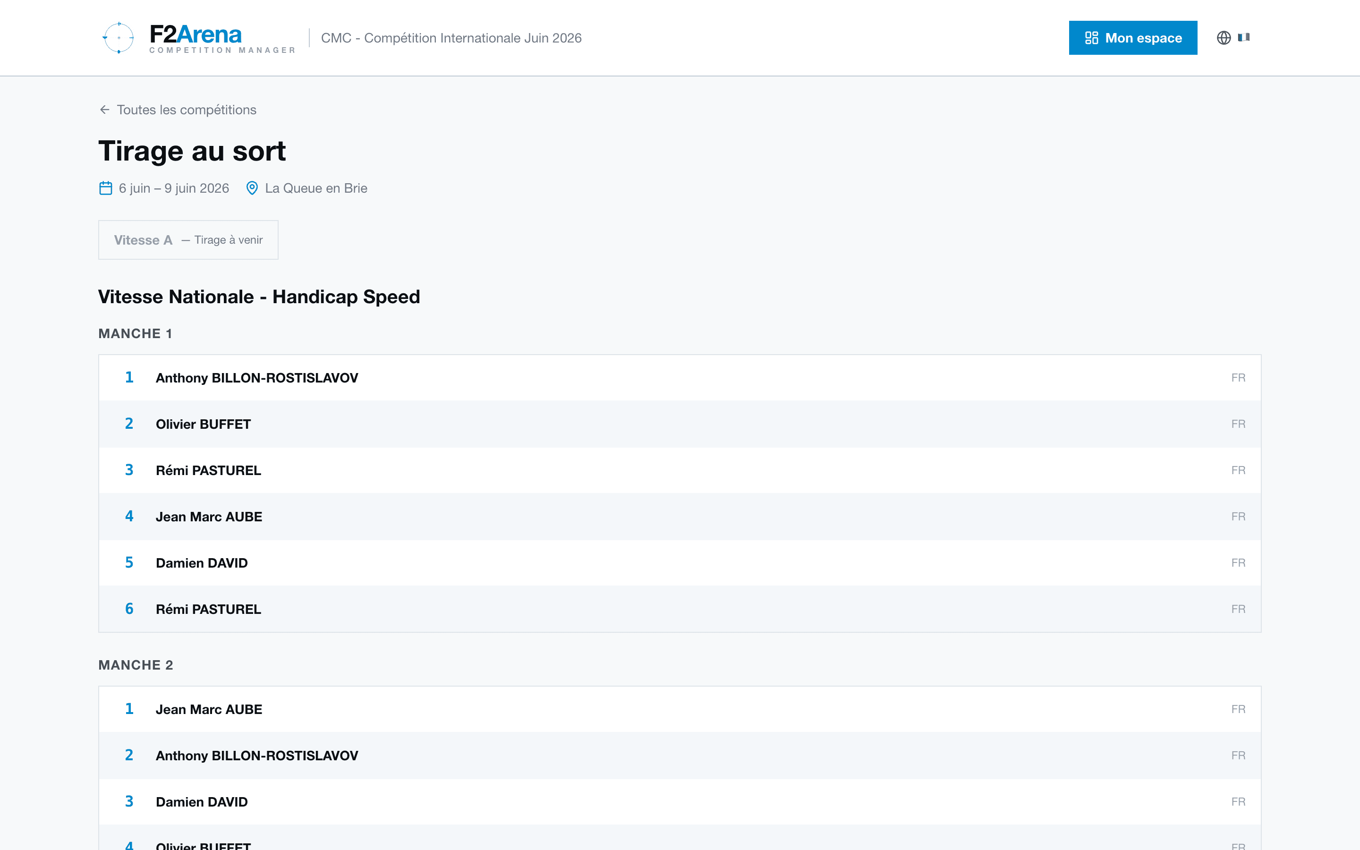Select Anthony BILLON-ROSTISLAVOV in Manche 1

[x=680, y=378]
